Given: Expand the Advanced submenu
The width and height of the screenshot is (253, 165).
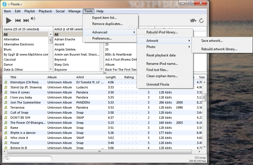Looking at the screenshot, I should (110, 32).
